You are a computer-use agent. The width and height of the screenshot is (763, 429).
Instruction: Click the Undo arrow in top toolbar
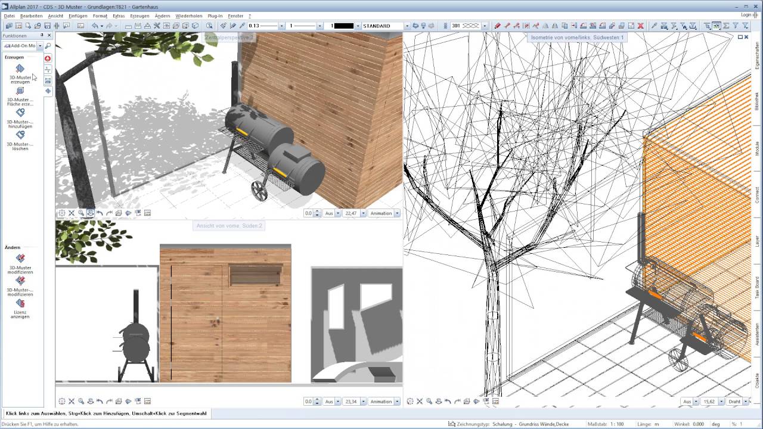point(95,26)
